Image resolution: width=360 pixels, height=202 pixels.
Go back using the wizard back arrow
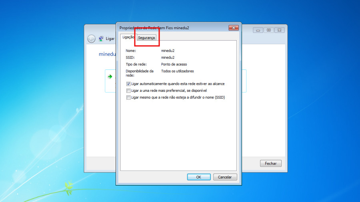(92, 39)
